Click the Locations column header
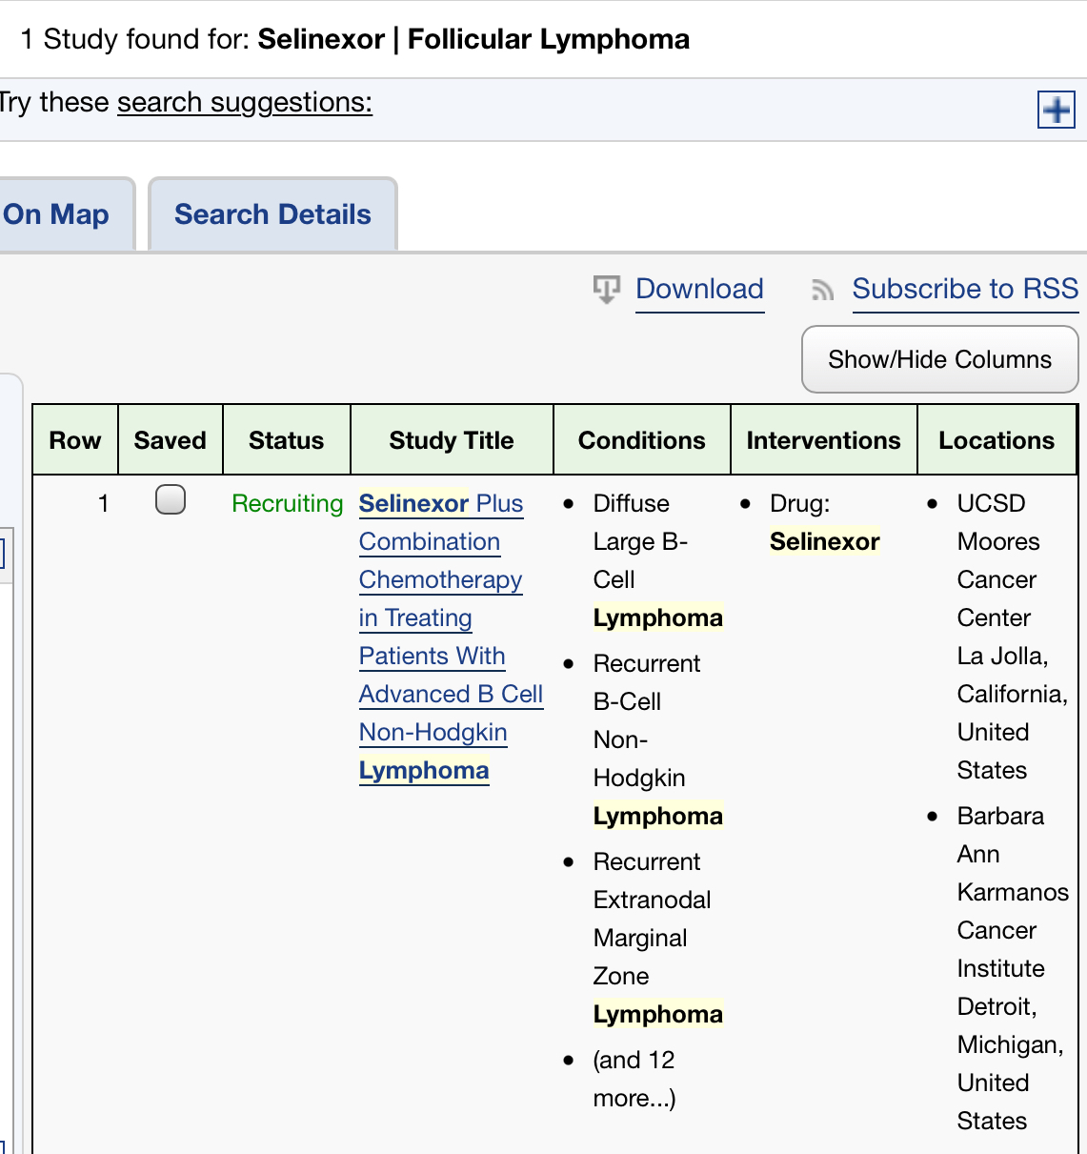The width and height of the screenshot is (1087, 1154). (x=996, y=440)
